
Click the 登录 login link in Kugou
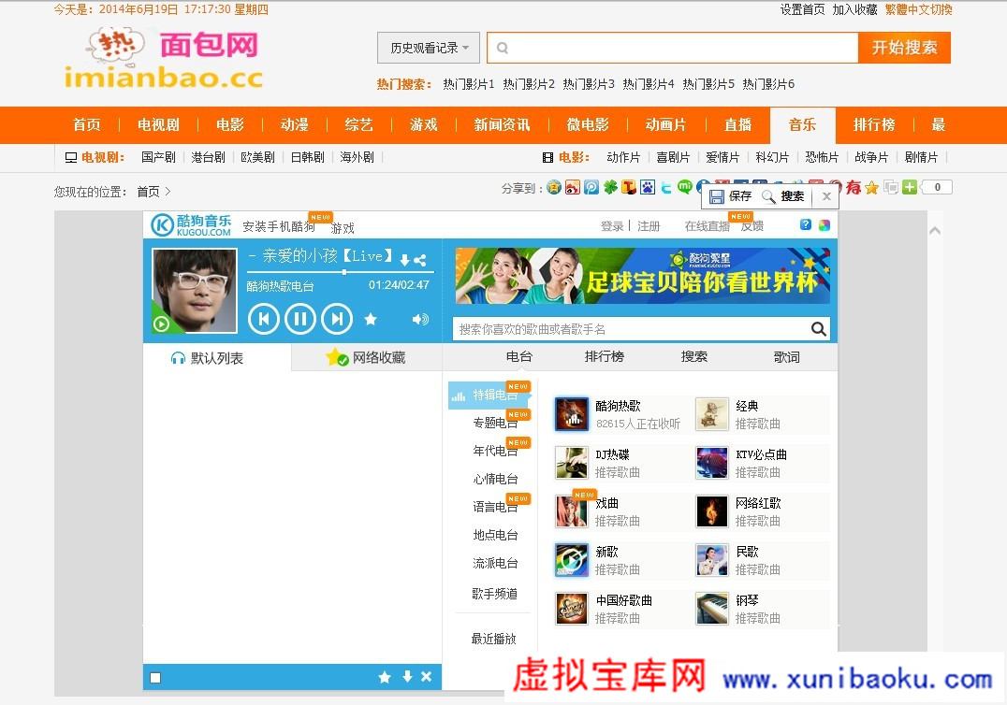[x=612, y=226]
